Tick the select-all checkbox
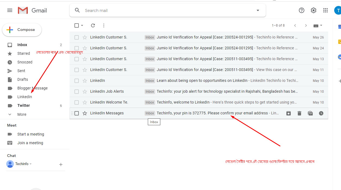 [77, 25]
